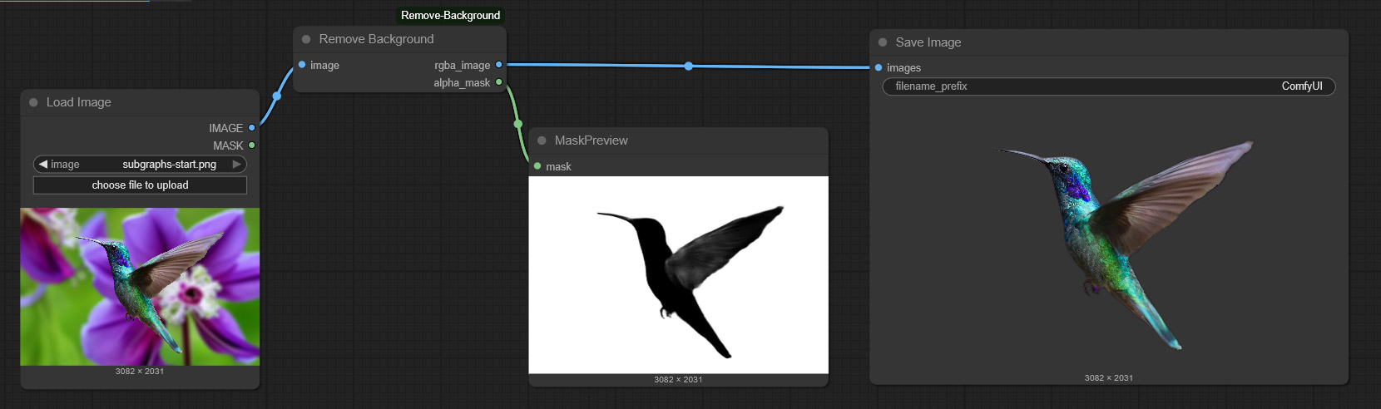Click the midpoint dot on the green alpha_mask link
This screenshot has width=1381, height=409.
(x=518, y=124)
